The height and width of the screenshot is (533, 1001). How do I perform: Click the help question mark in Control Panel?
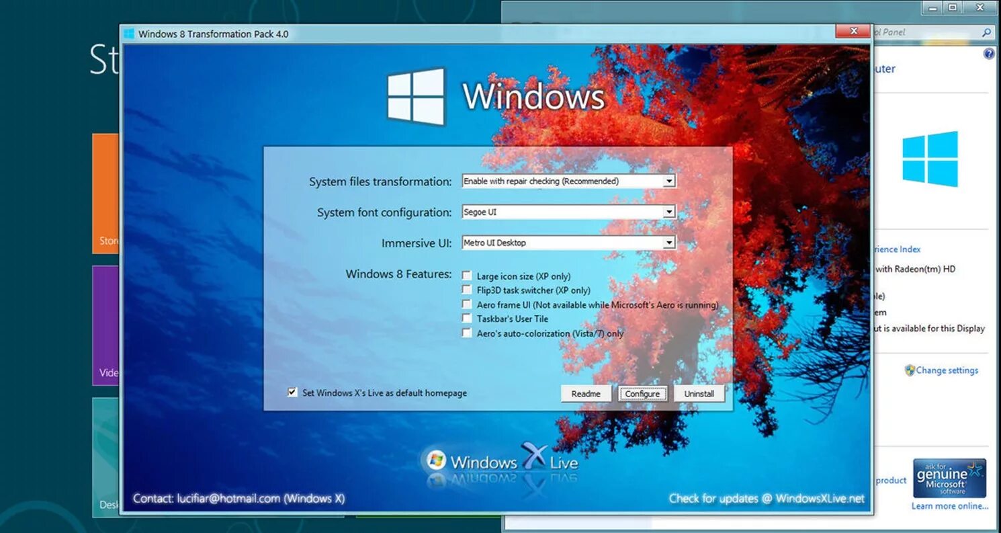point(989,54)
